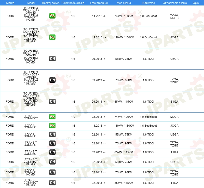204x188 pixels.
Task: Click the ON diesel icon in the Transit Connect 75KM row
Action: click(x=52, y=134)
